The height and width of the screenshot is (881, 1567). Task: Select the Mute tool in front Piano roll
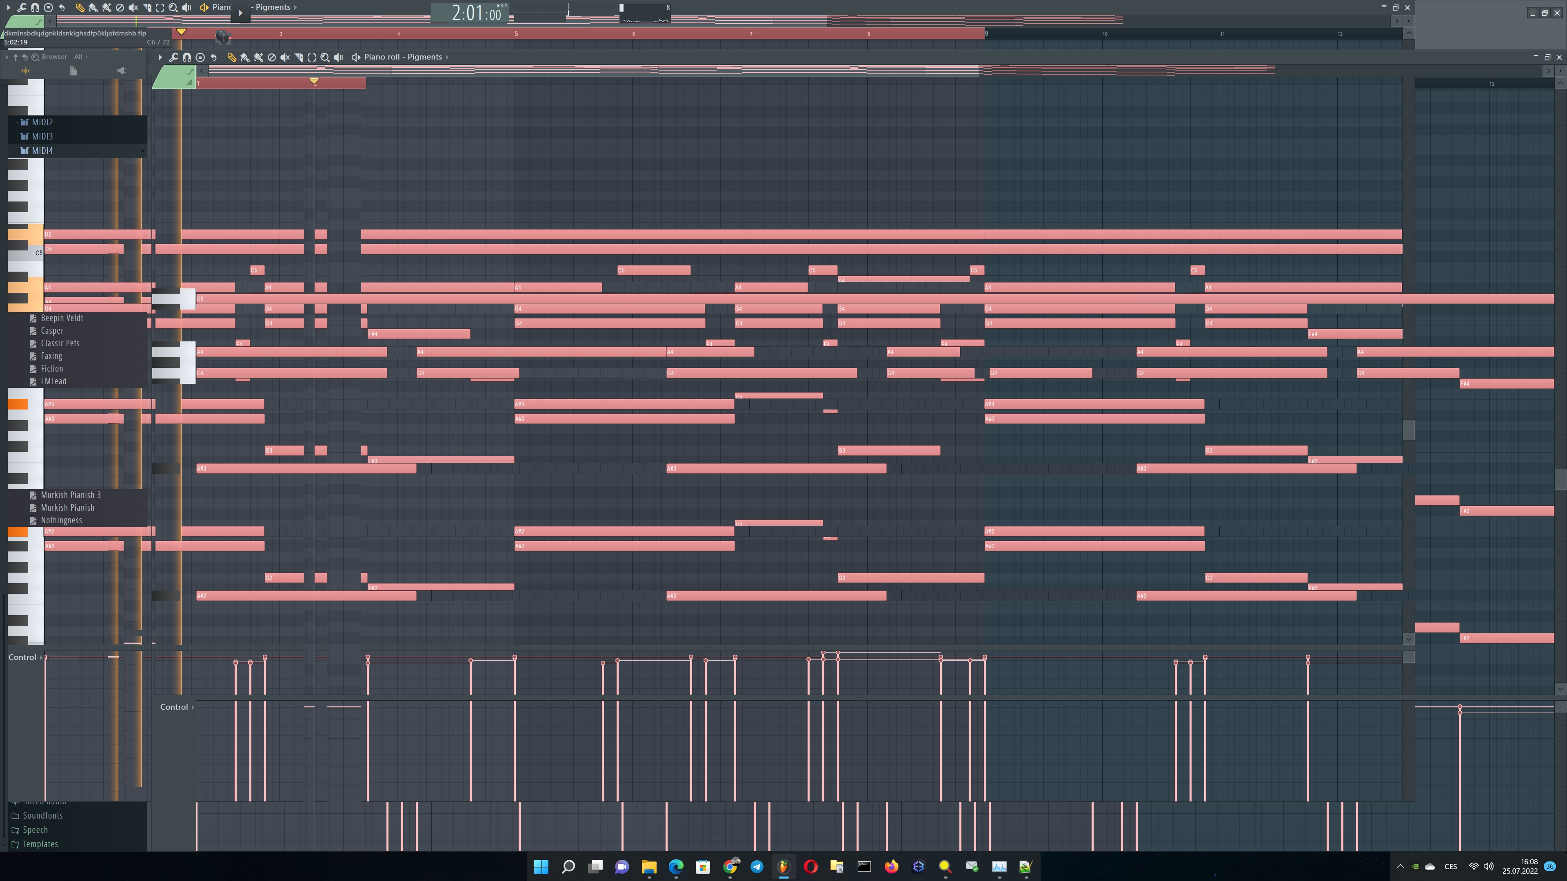pyautogui.click(x=285, y=57)
